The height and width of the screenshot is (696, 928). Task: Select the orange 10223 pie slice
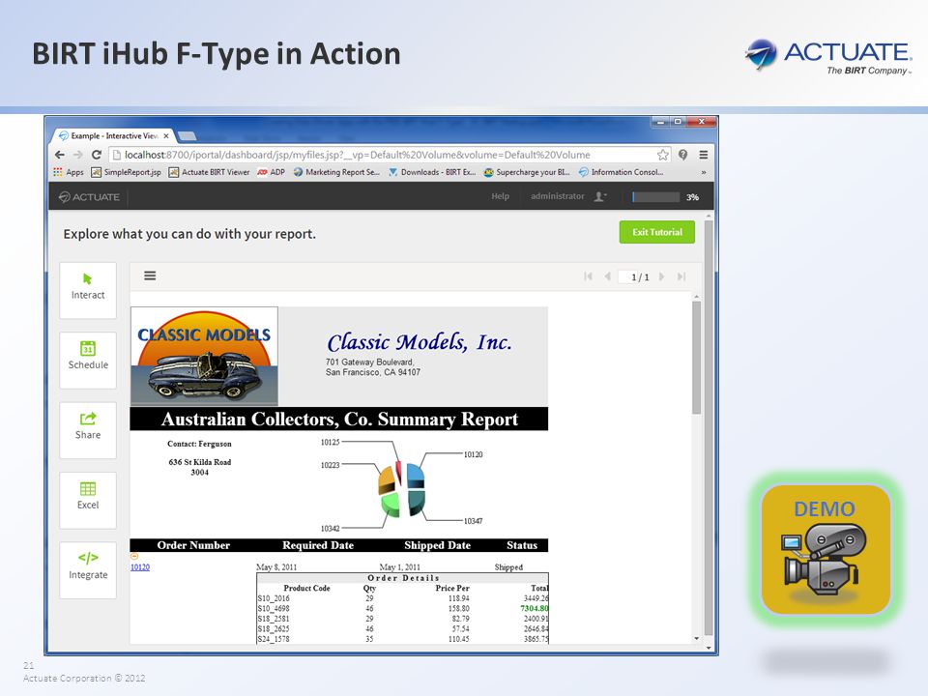pyautogui.click(x=387, y=478)
